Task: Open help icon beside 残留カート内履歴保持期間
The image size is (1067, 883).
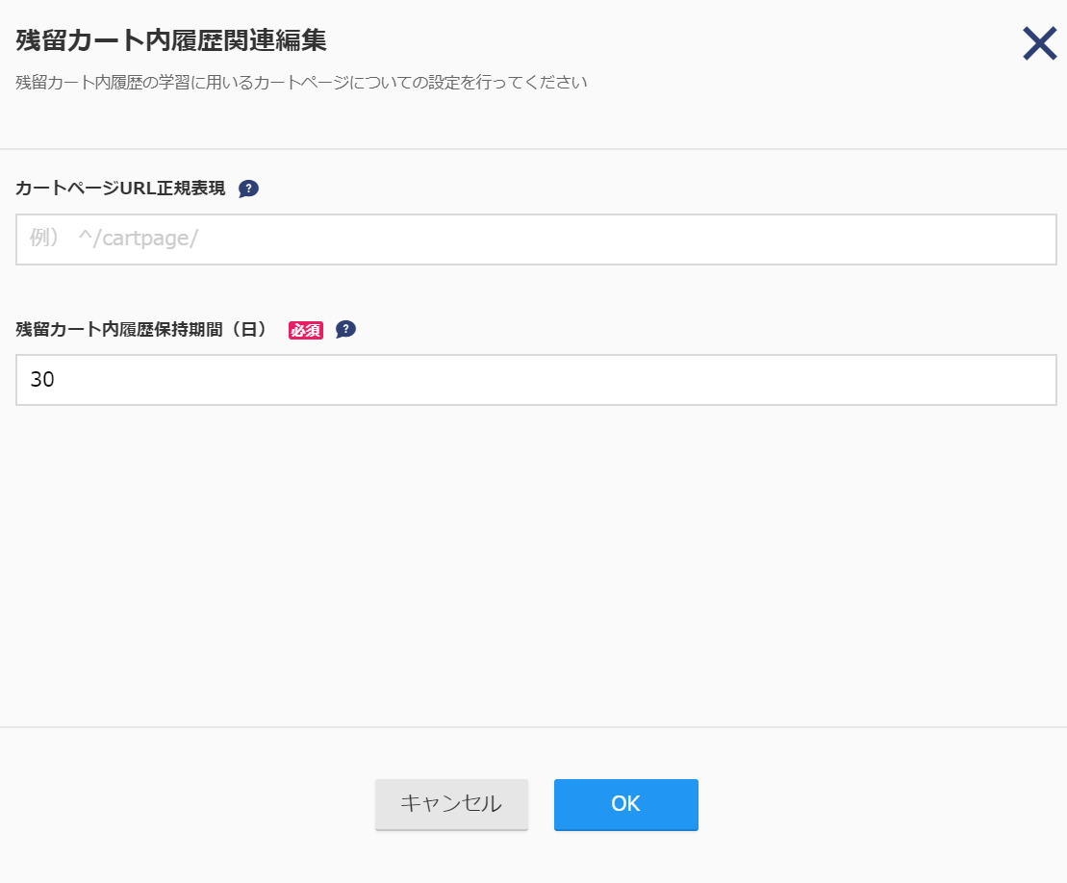Action: pyautogui.click(x=345, y=329)
